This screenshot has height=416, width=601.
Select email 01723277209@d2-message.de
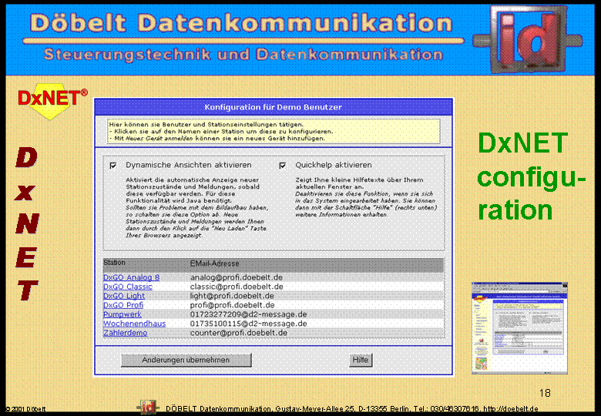pos(248,314)
